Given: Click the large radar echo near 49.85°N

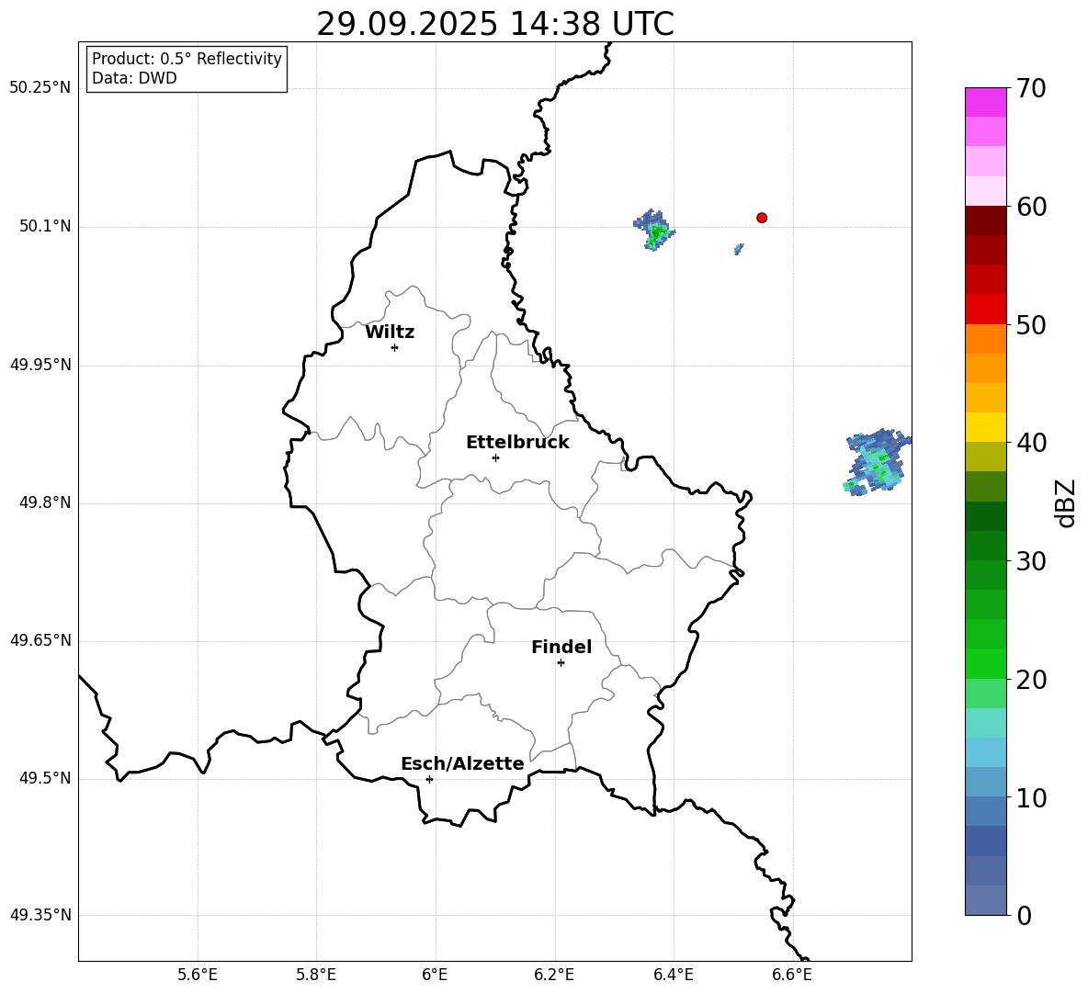Looking at the screenshot, I should coord(878,462).
